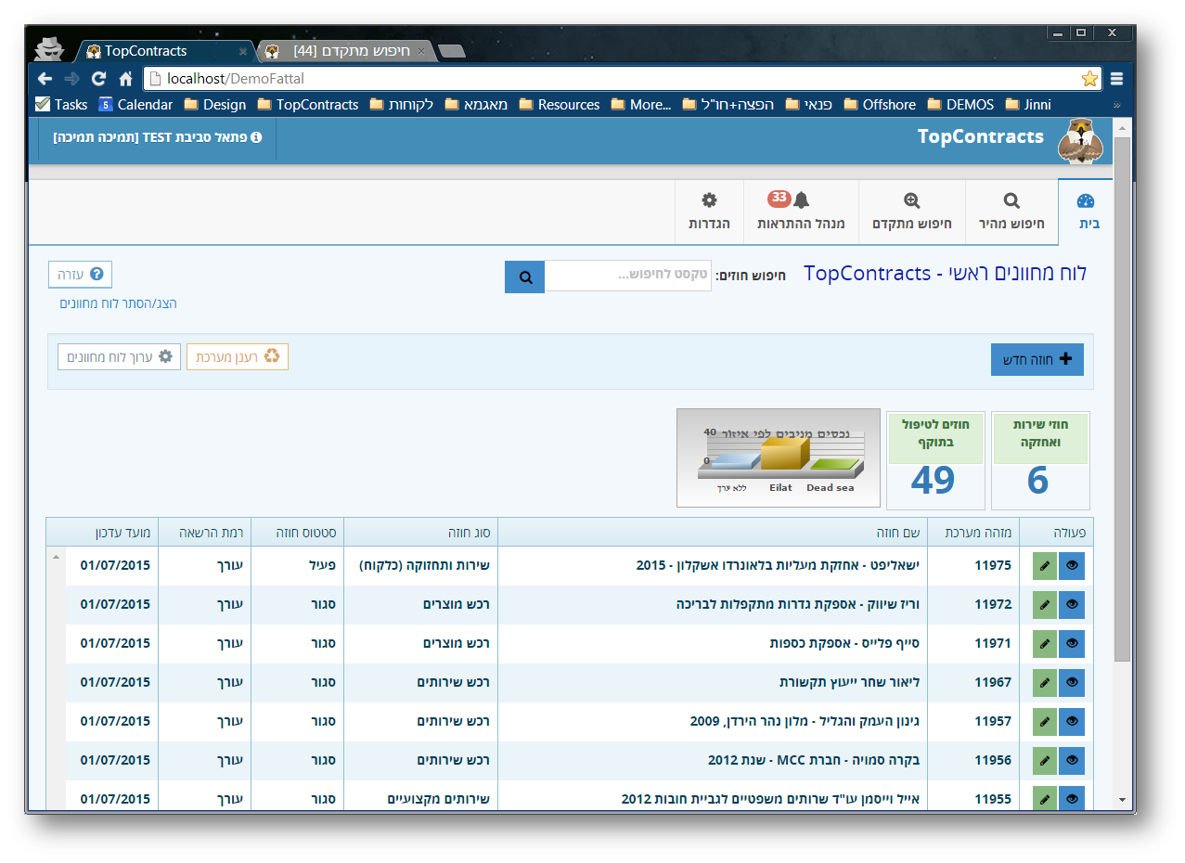The height and width of the screenshot is (863, 1185).
Task: Open Jinni bookmarks folder
Action: (x=1028, y=105)
